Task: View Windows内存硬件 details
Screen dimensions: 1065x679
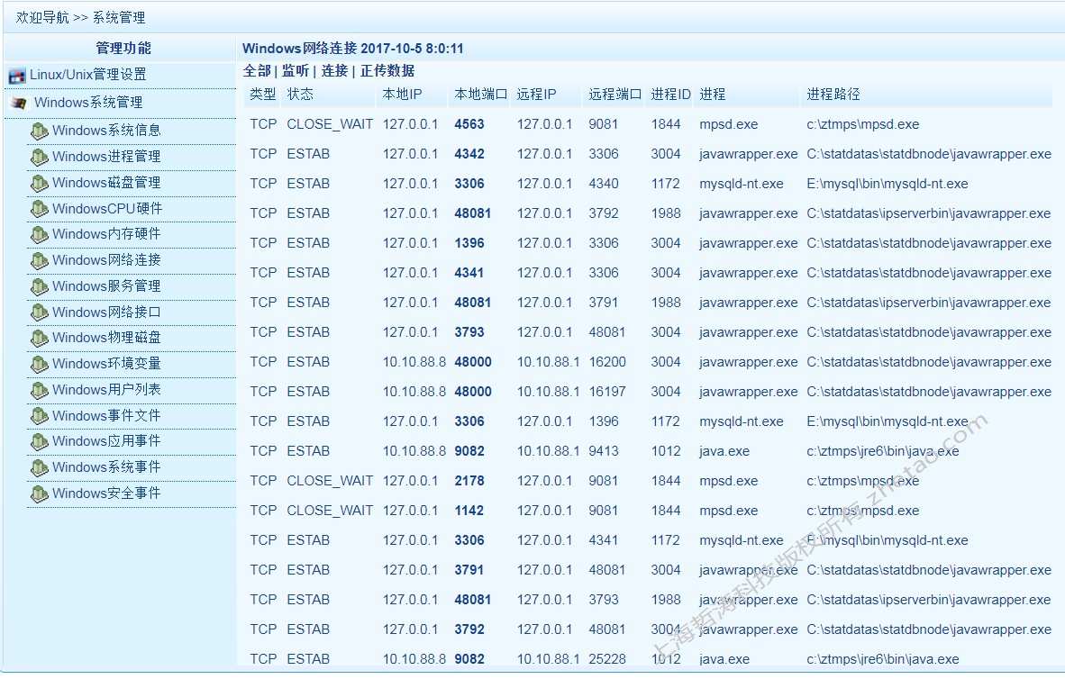Action: click(x=106, y=234)
